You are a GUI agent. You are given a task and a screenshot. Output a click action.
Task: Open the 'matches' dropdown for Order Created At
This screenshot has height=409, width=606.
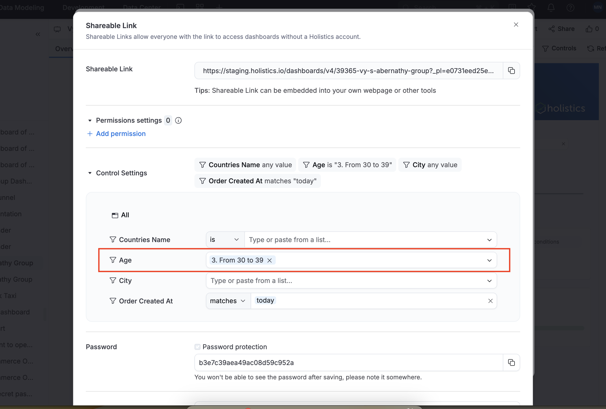tap(227, 301)
